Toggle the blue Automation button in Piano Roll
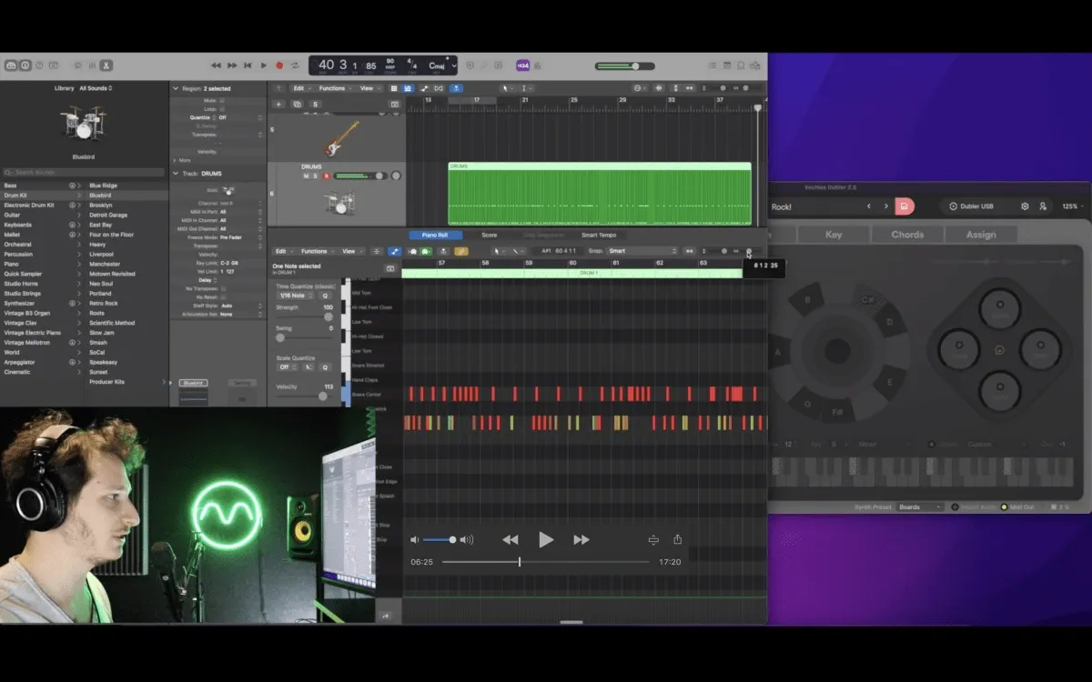Screen dimensions: 1092x682 394,251
